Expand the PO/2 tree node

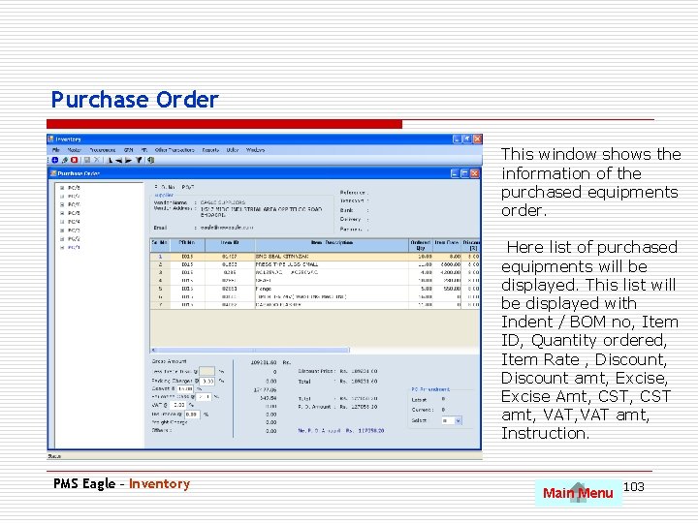click(x=62, y=239)
